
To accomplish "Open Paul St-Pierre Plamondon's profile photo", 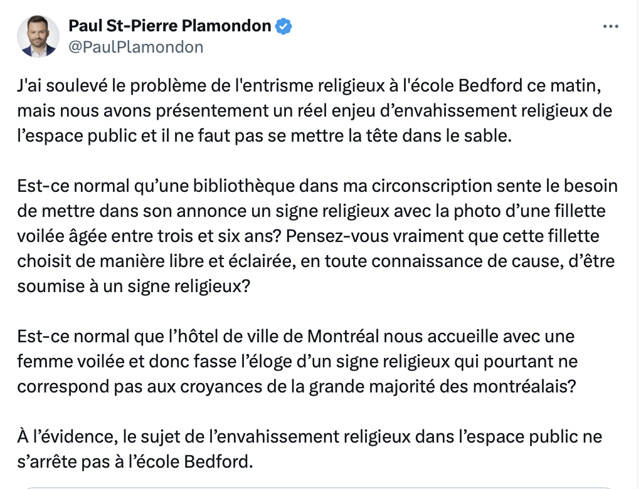I will [38, 36].
